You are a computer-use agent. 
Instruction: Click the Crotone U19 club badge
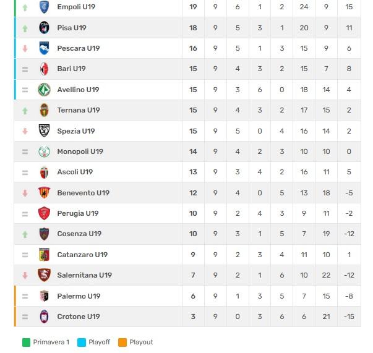(x=45, y=317)
